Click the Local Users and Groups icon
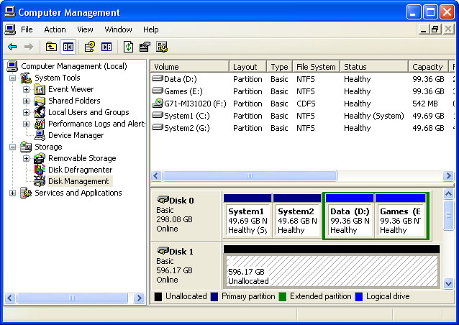 pos(40,112)
